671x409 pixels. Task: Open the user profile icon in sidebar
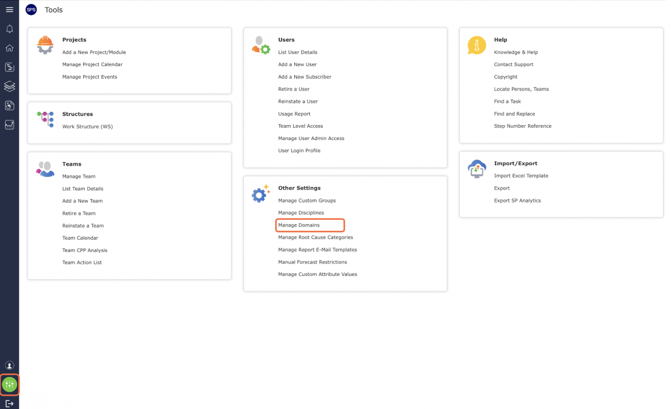click(x=9, y=365)
